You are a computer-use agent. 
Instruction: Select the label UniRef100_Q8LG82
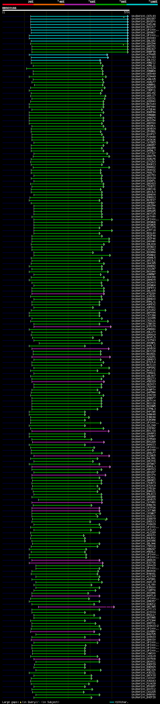pyautogui.click(x=143, y=41)
